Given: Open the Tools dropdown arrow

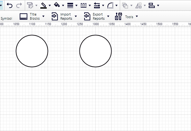Looking at the screenshot, I should coord(137,17).
